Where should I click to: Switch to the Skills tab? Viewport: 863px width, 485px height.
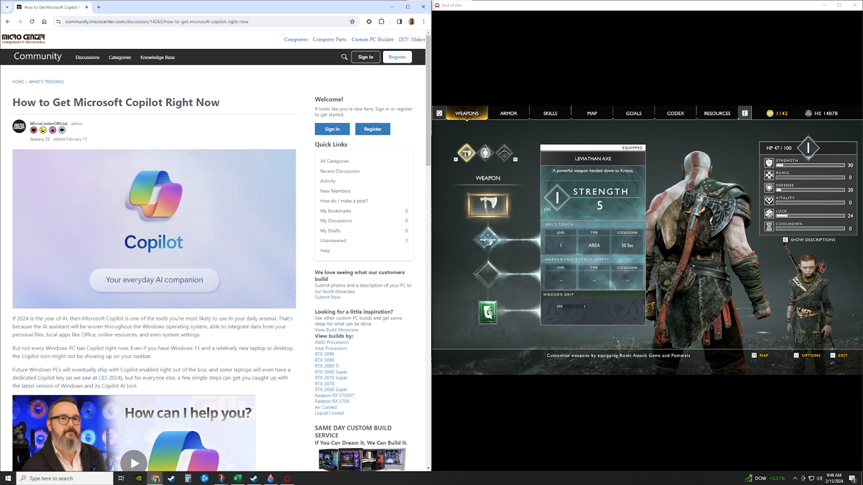click(x=550, y=113)
